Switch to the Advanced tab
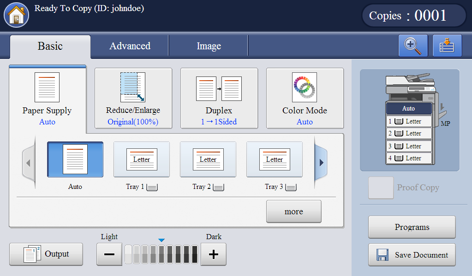Screen dimensions: 472x276 pos(130,46)
